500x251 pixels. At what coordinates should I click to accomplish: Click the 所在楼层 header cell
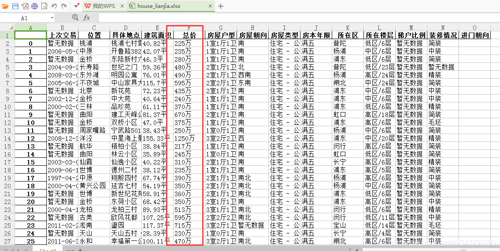[x=379, y=35]
